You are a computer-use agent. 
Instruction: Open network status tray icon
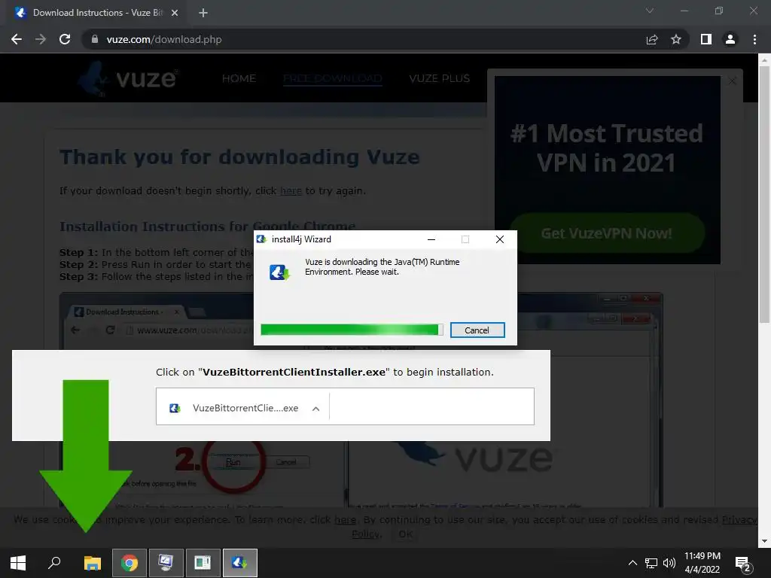pyautogui.click(x=651, y=563)
